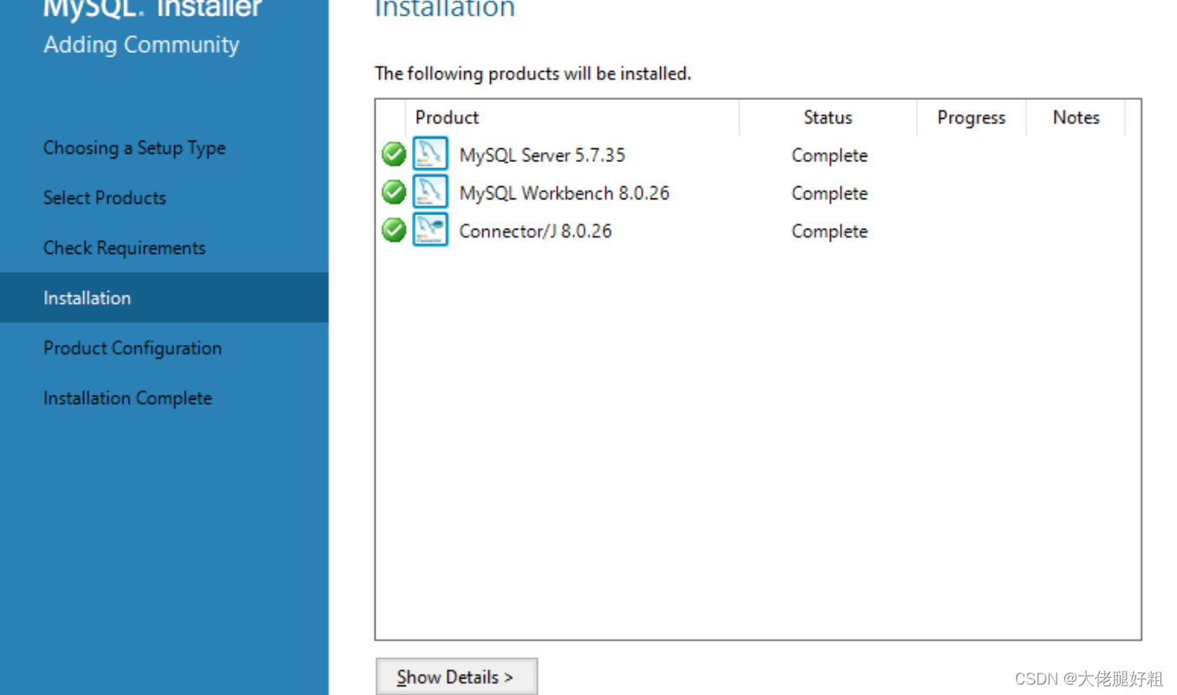This screenshot has width=1177, height=695.
Task: Click green checkmark beside MySQL Workbench 8.0.26
Action: pyautogui.click(x=394, y=192)
